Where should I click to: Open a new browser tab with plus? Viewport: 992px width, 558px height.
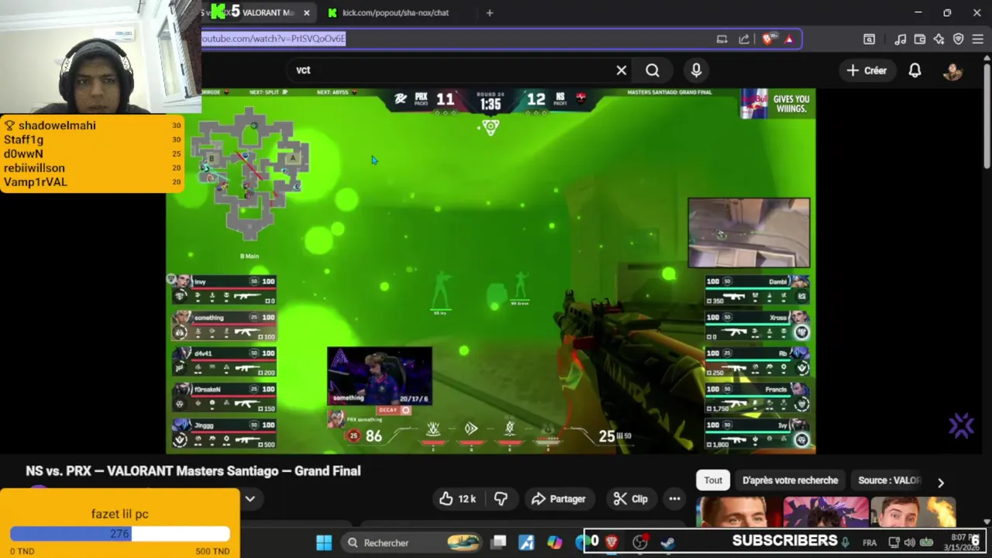489,12
